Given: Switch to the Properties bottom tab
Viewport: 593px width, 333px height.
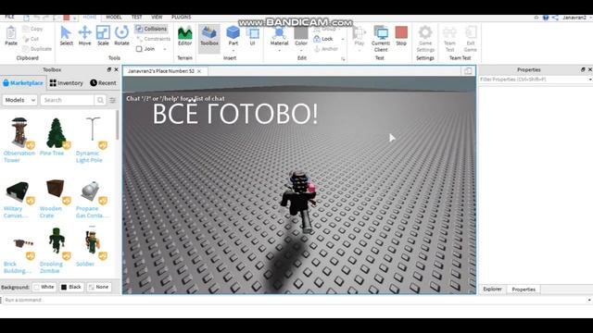Looking at the screenshot, I should point(524,290).
